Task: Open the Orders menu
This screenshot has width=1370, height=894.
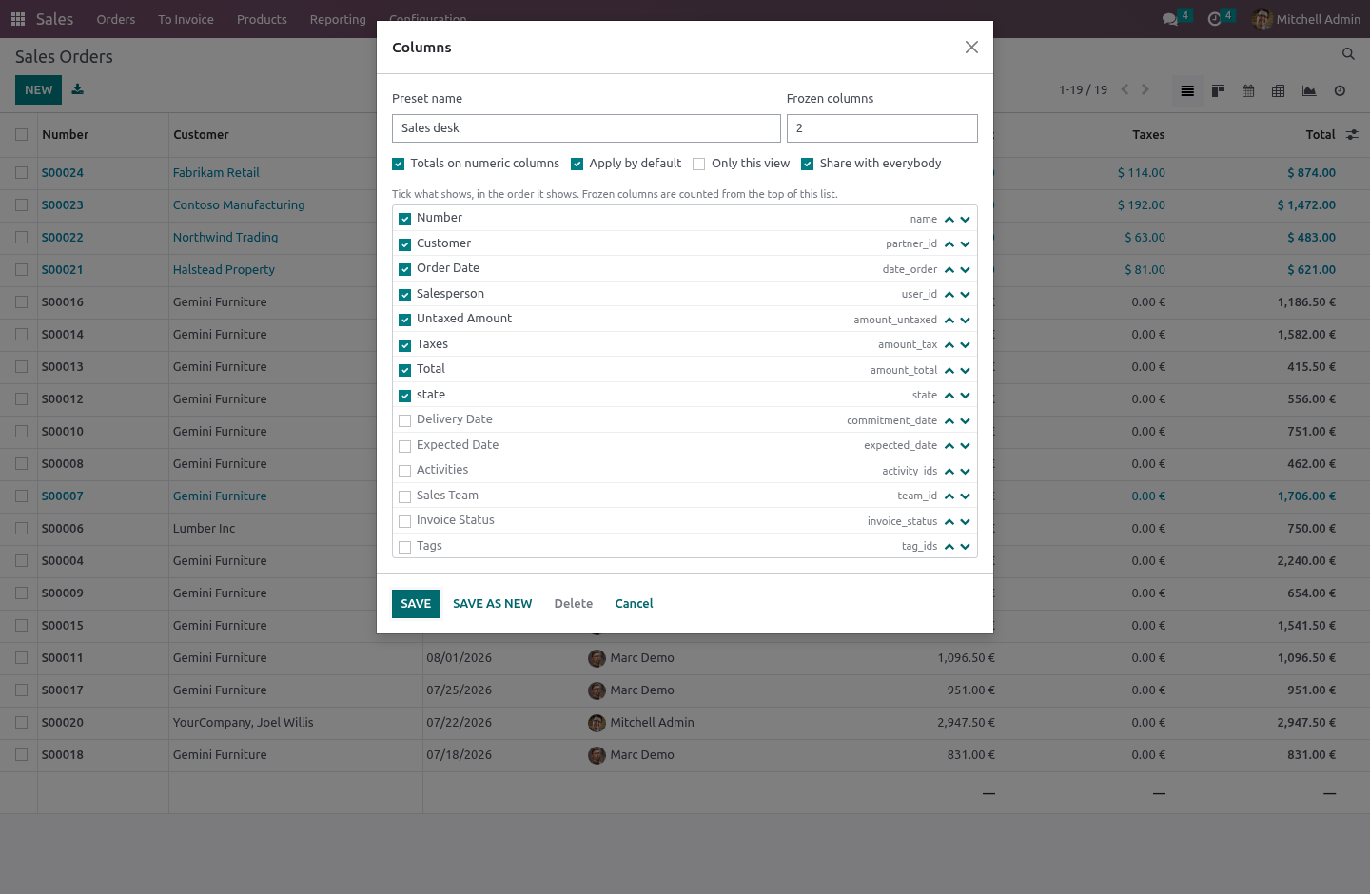Action: pos(116,19)
